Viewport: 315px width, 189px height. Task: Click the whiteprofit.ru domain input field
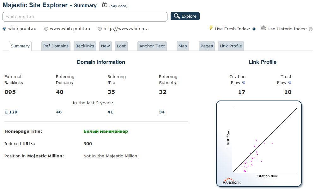pyautogui.click(x=85, y=17)
